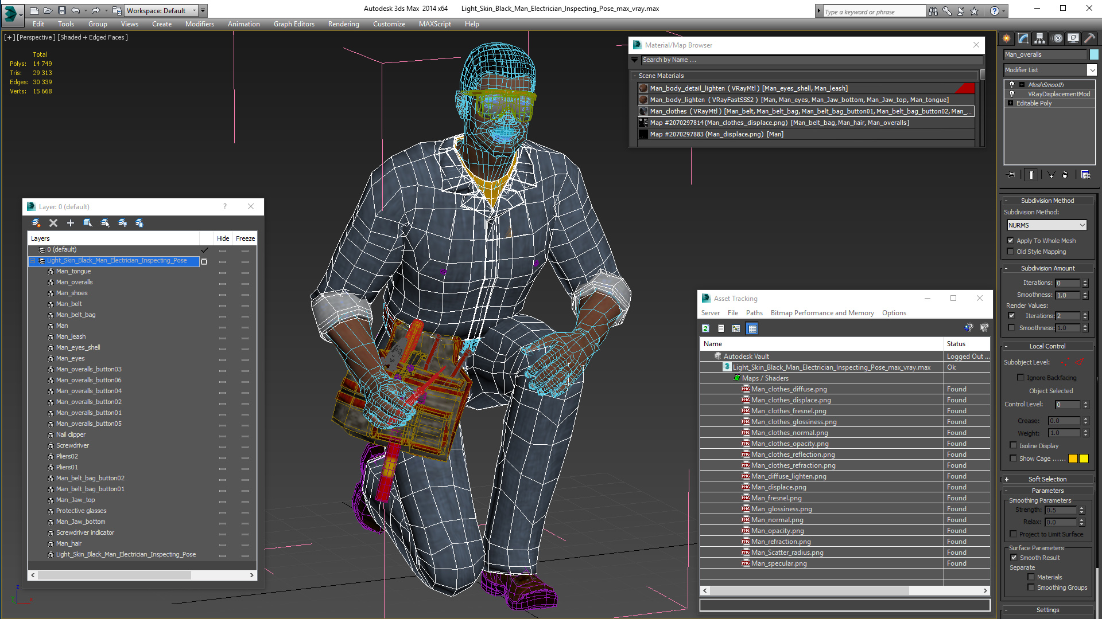Click Freeze/Unfreeze All Layers icon
This screenshot has width=1102, height=619.
coord(139,223)
